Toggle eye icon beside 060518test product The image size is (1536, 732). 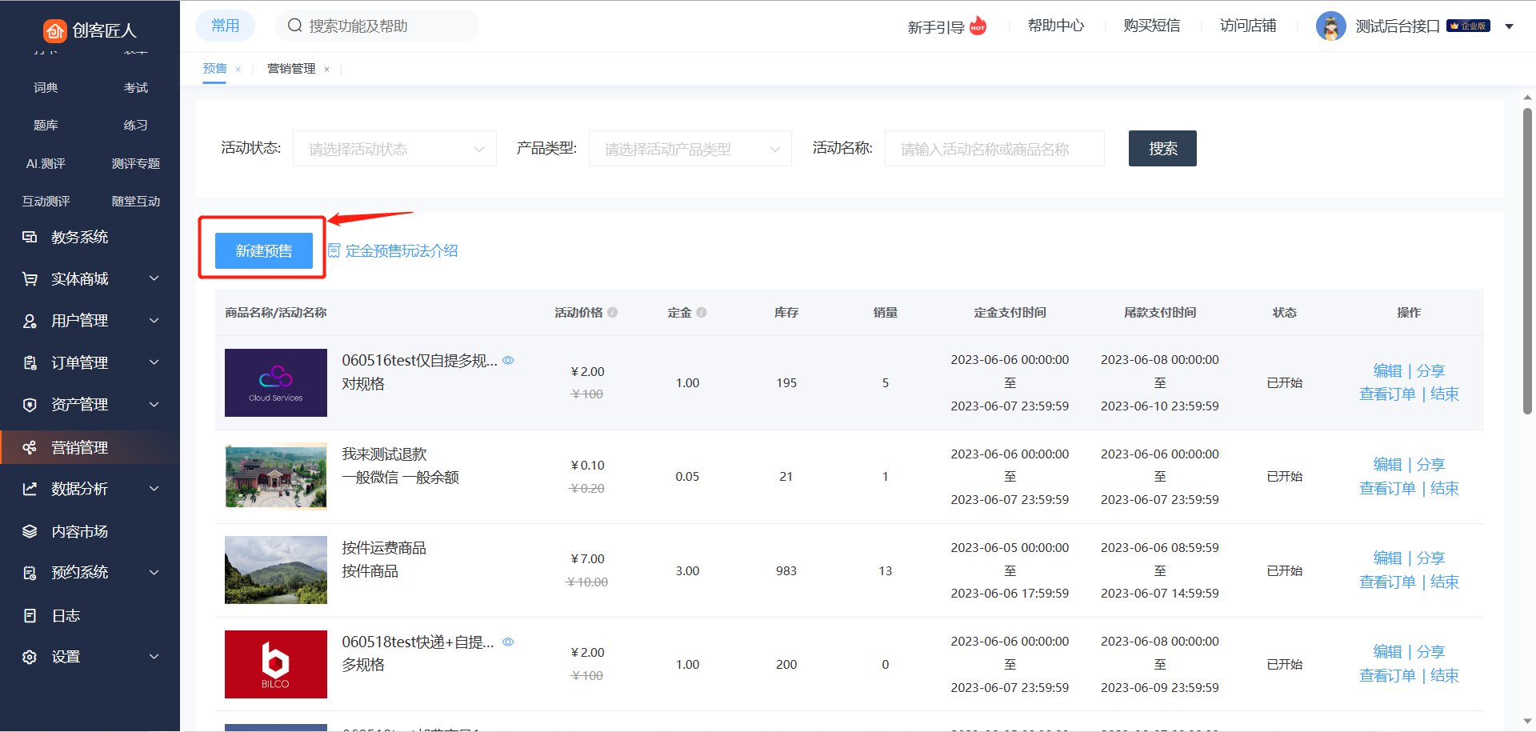[508, 642]
